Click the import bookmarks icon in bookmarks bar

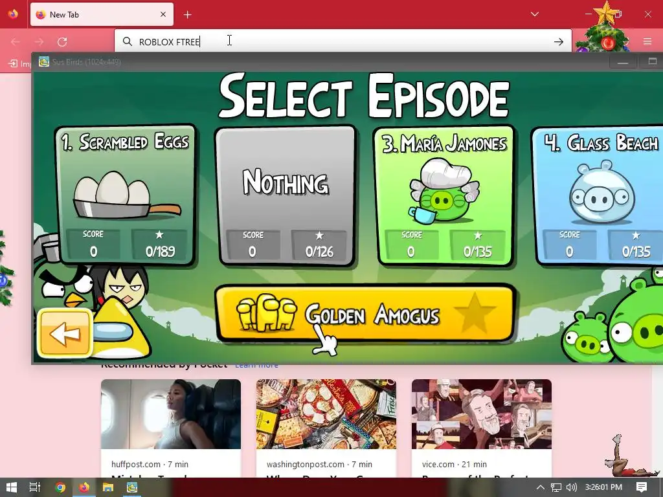tap(13, 63)
